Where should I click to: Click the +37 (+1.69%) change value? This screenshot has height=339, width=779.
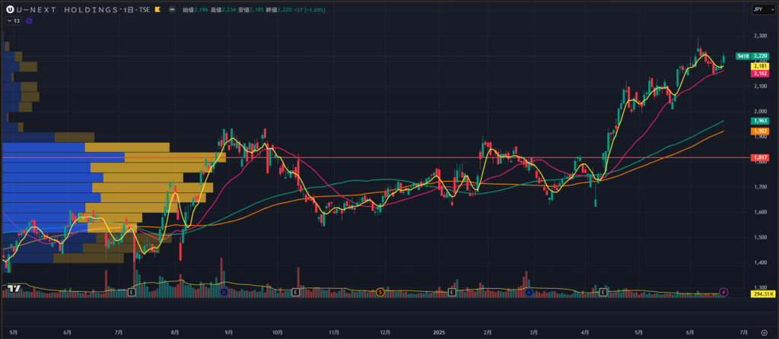310,9
